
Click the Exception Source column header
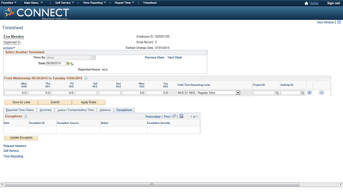pos(68,123)
